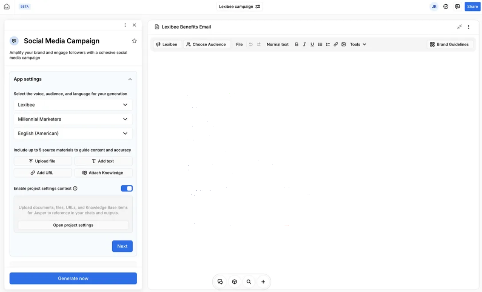This screenshot has width=482, height=292.
Task: Click the Generate now button
Action: tap(73, 278)
